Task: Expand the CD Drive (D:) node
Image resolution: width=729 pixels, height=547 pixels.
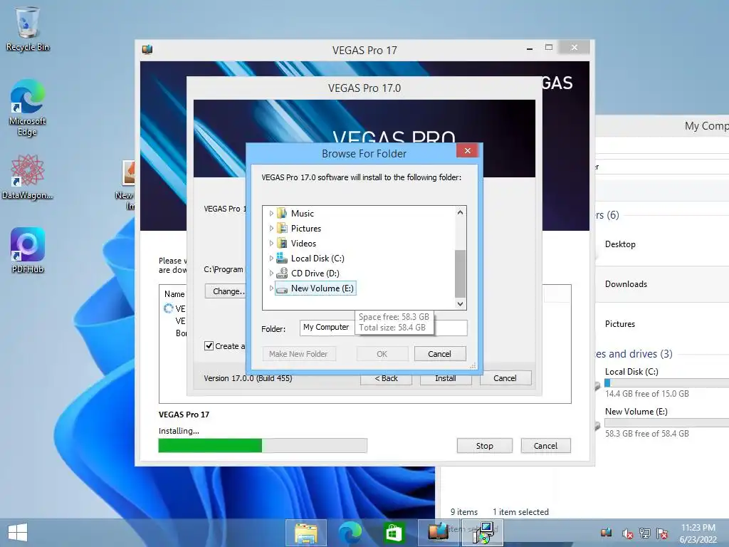Action: click(271, 273)
